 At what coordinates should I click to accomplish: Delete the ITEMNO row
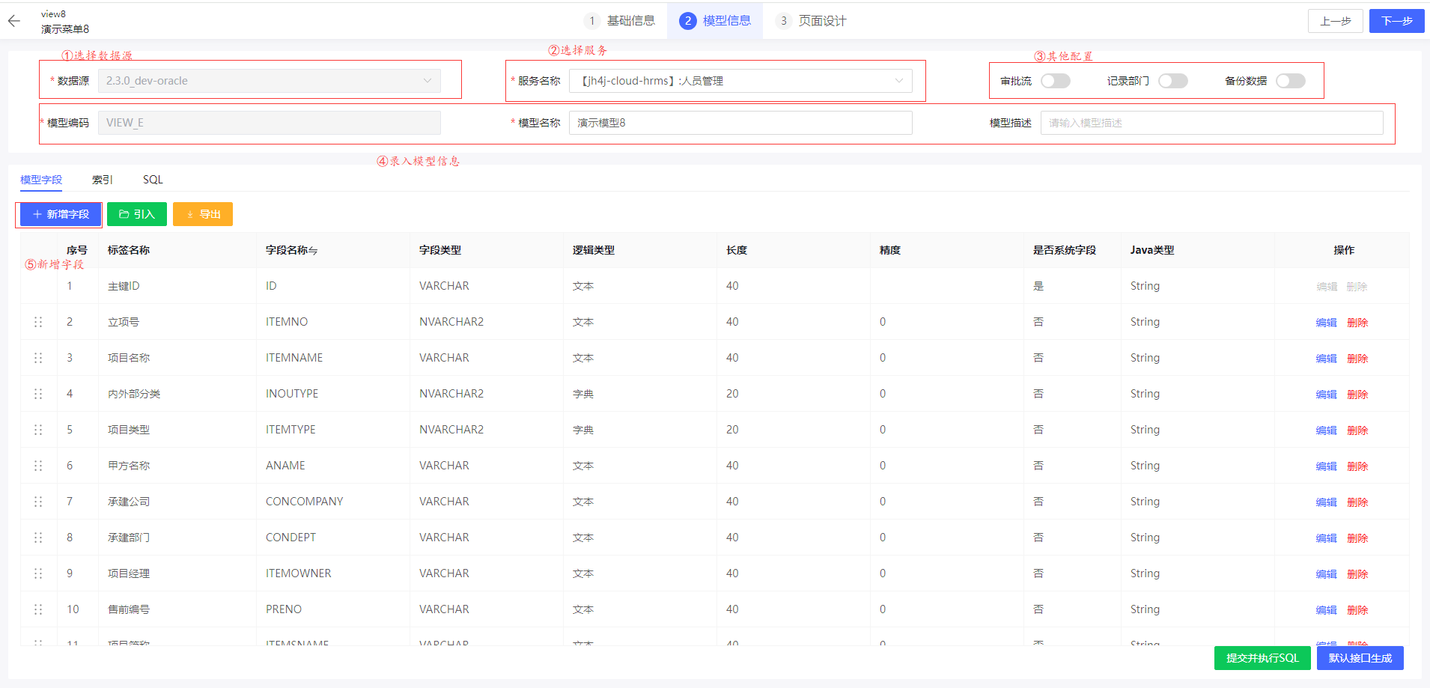(x=1357, y=323)
